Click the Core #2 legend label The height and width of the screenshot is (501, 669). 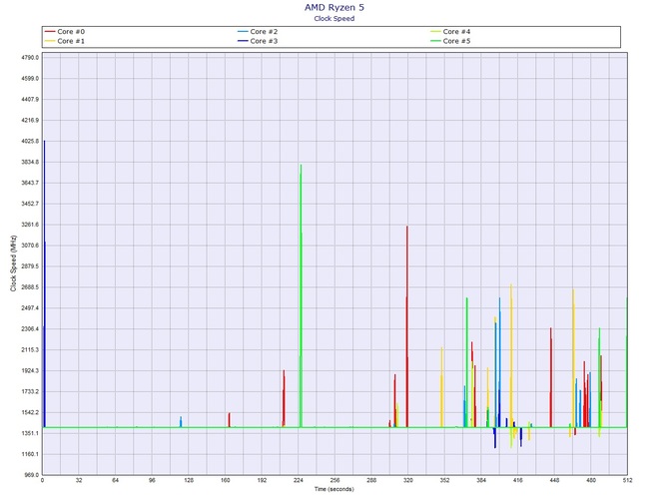(264, 32)
